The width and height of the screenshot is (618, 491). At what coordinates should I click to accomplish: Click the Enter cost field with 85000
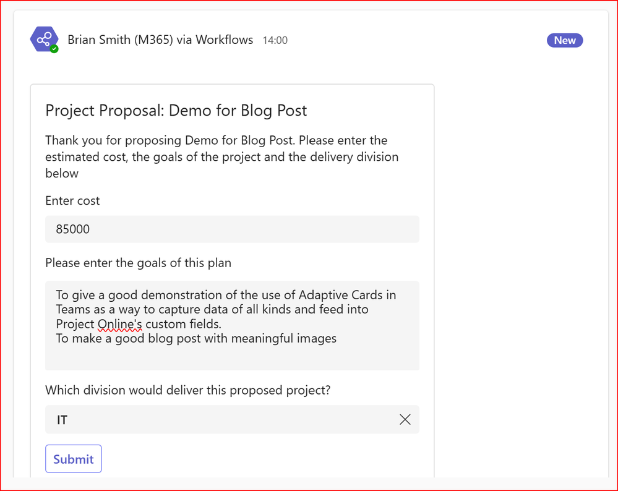[232, 229]
